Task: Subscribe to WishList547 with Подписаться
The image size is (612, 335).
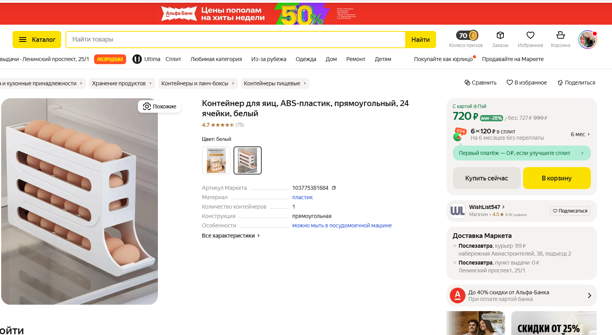Action: pos(570,211)
